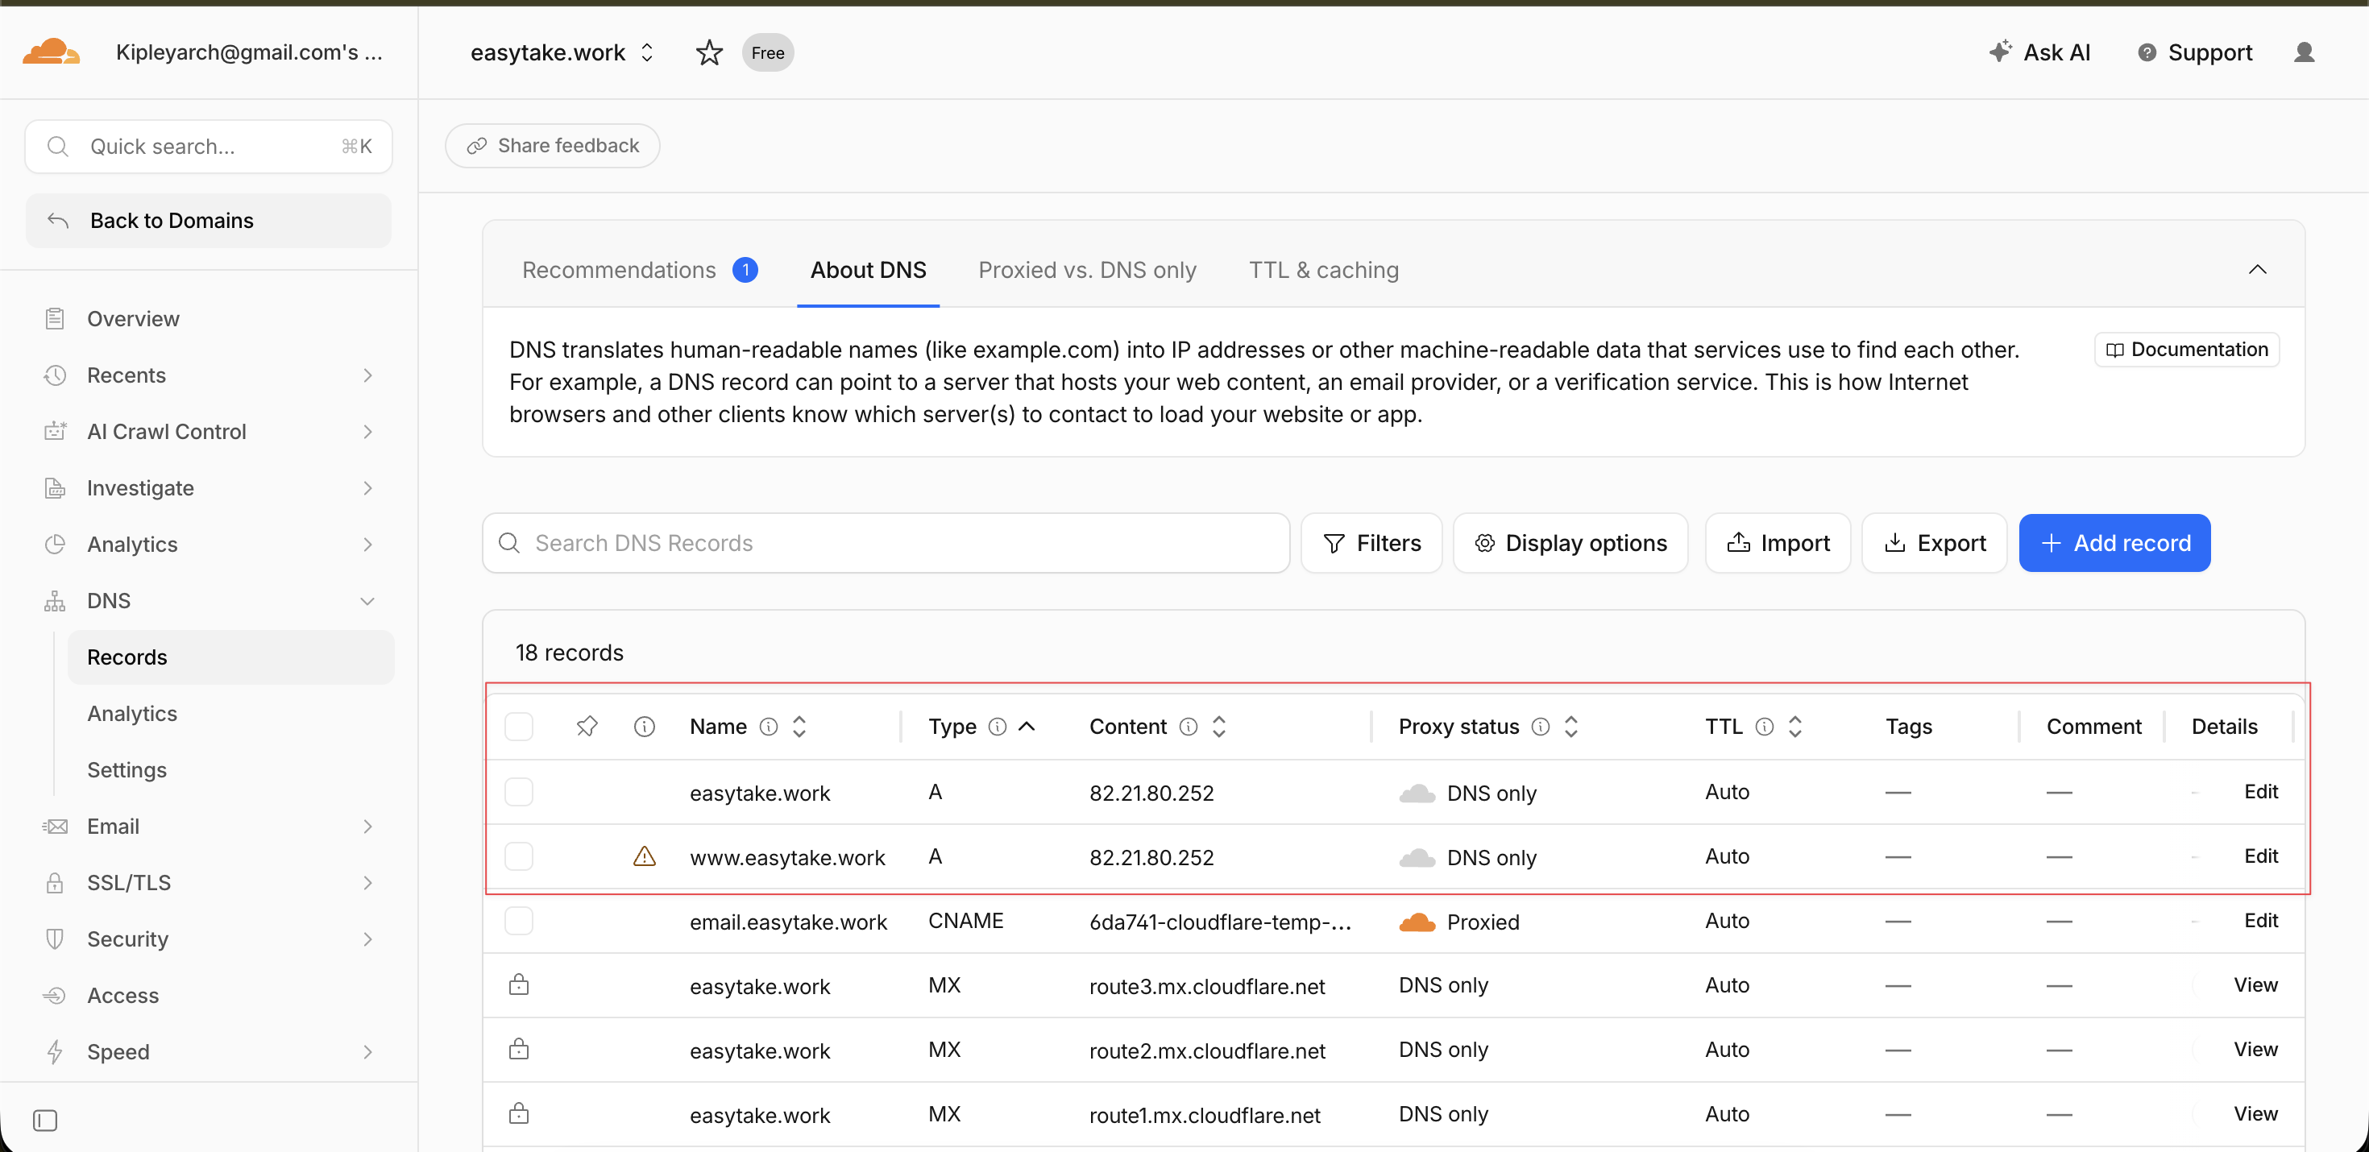This screenshot has width=2369, height=1152.
Task: Click the lock icon on route2.mx.cloudflare.net row
Action: 519,1049
